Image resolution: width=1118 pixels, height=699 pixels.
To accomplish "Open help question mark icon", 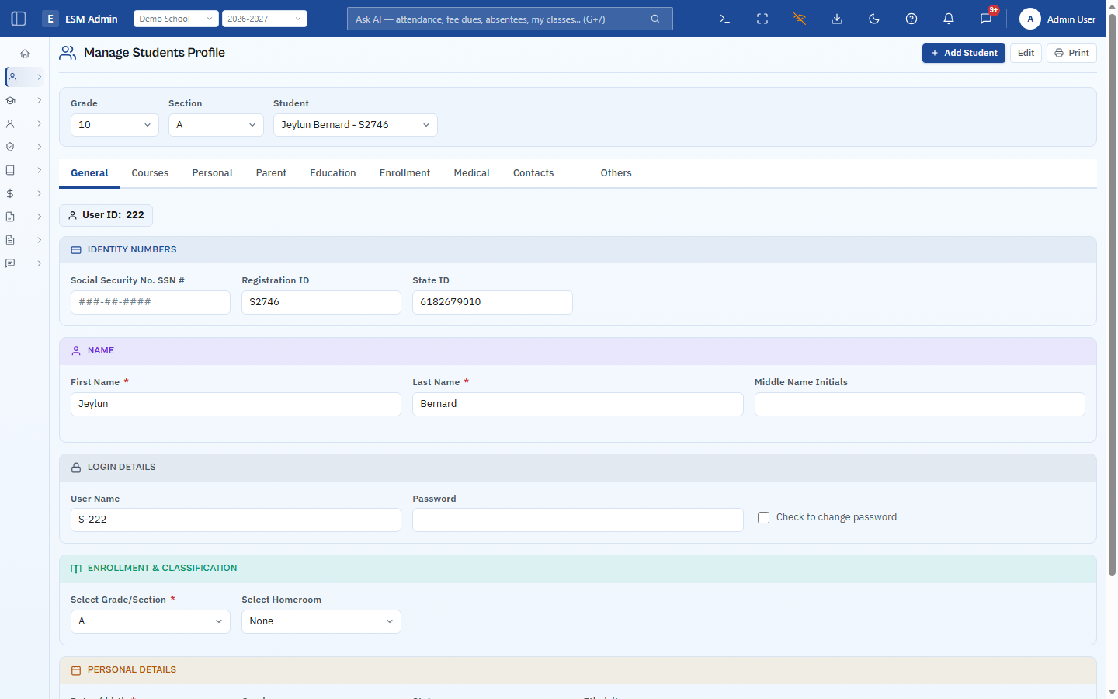I will click(911, 19).
